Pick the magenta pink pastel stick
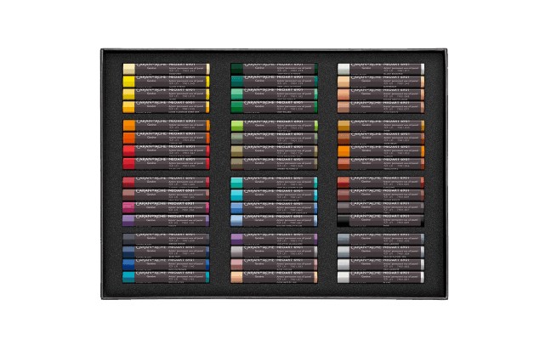The width and height of the screenshot is (551, 345). click(166, 207)
